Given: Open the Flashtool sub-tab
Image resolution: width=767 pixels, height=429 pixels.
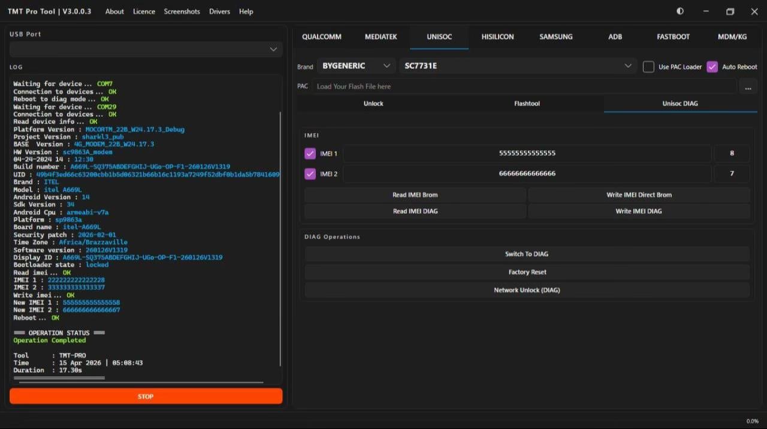Looking at the screenshot, I should pos(527,104).
